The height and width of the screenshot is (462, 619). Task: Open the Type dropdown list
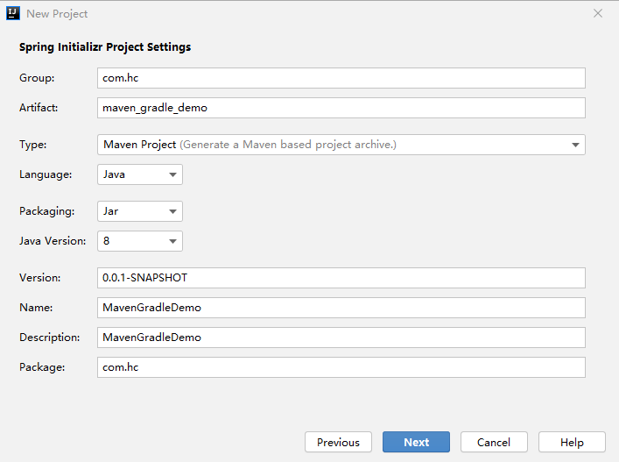[x=341, y=145]
